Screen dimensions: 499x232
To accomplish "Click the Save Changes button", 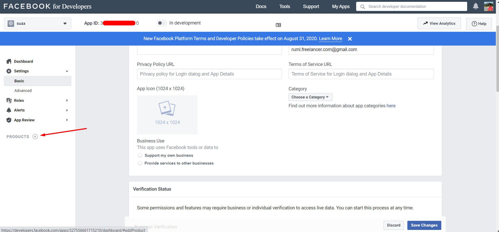I will click(x=424, y=225).
